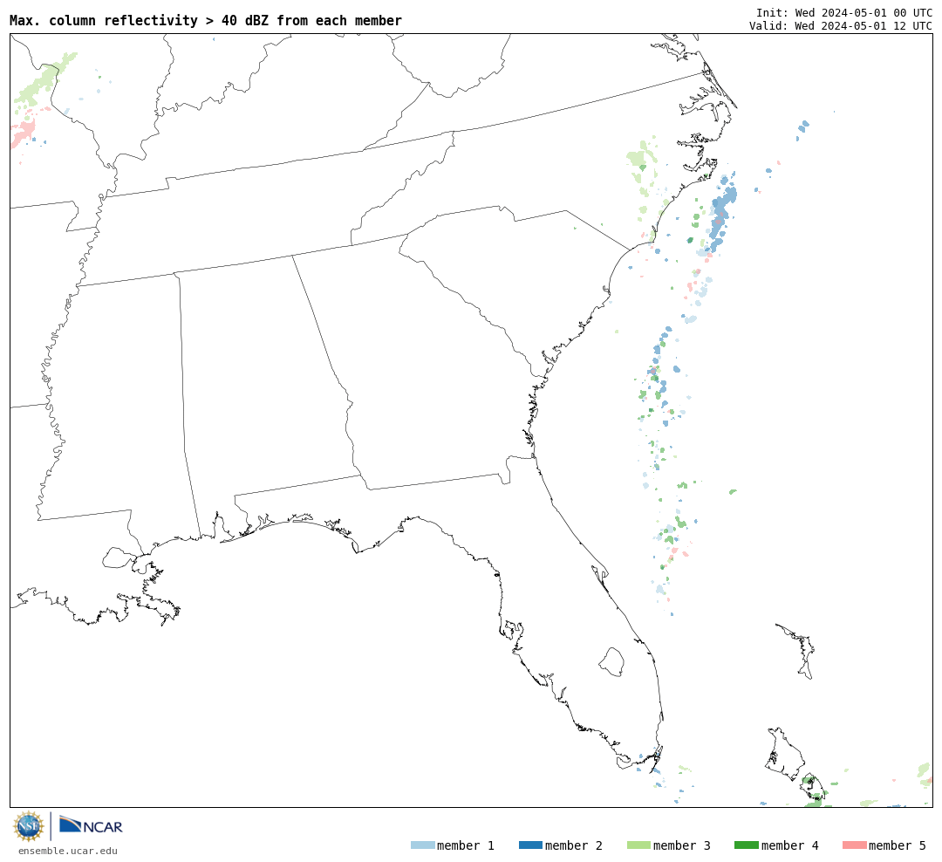Click the NSF logo
Screen dimensions: 942x862
pyautogui.click(x=28, y=826)
